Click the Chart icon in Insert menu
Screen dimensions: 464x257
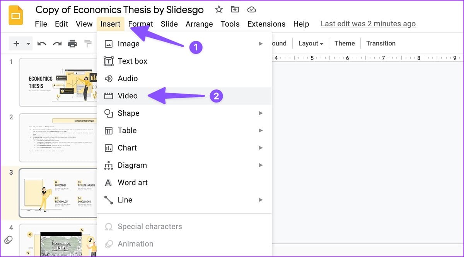coord(109,148)
